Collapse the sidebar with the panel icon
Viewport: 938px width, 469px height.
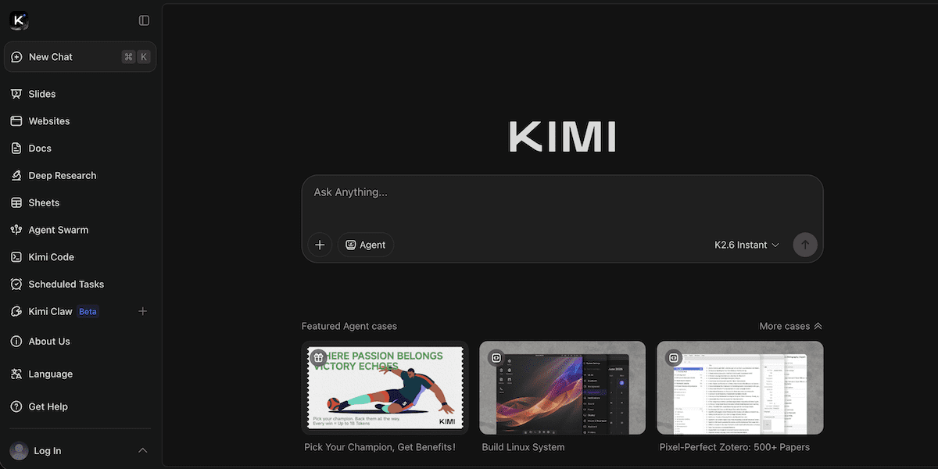point(144,20)
